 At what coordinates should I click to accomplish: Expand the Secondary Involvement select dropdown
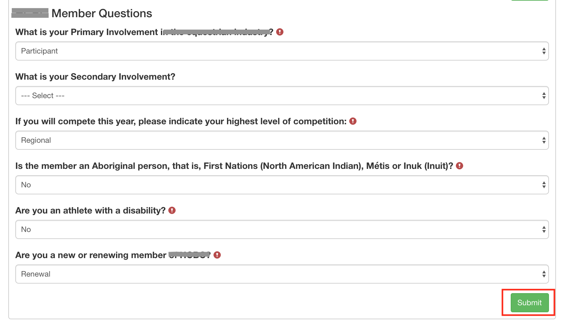pyautogui.click(x=282, y=96)
